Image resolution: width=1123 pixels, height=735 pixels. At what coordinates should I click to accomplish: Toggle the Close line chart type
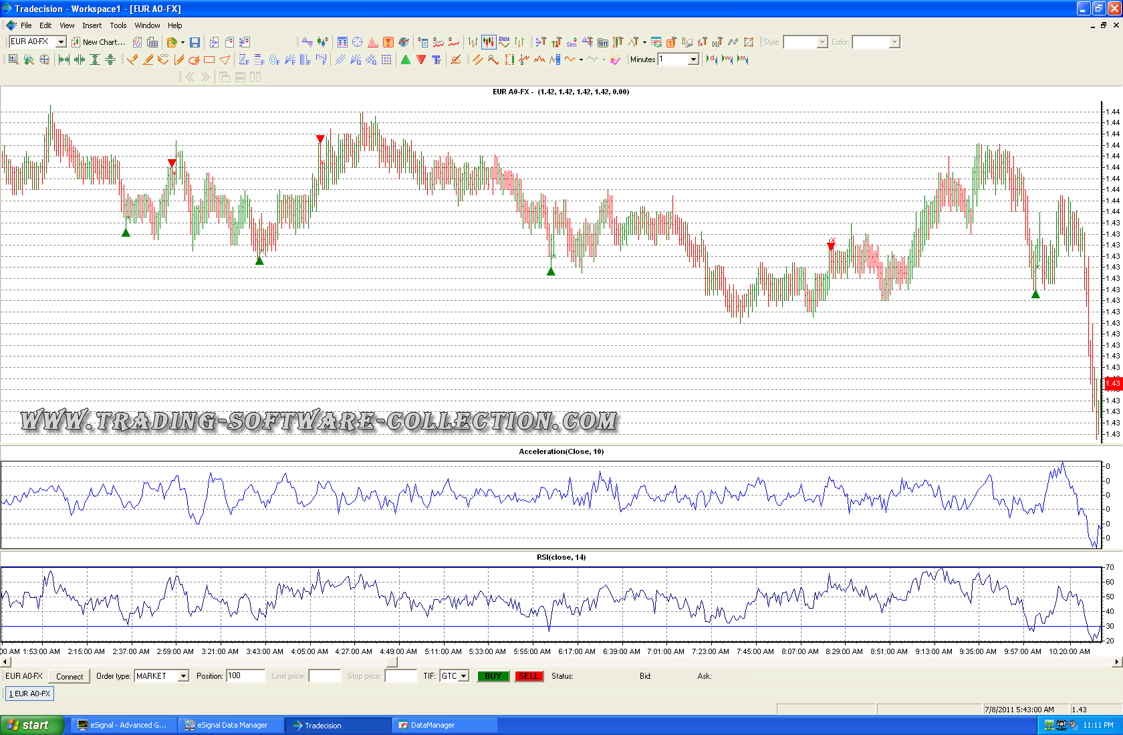tap(504, 42)
